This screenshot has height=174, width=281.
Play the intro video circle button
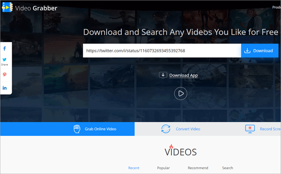pos(181,93)
